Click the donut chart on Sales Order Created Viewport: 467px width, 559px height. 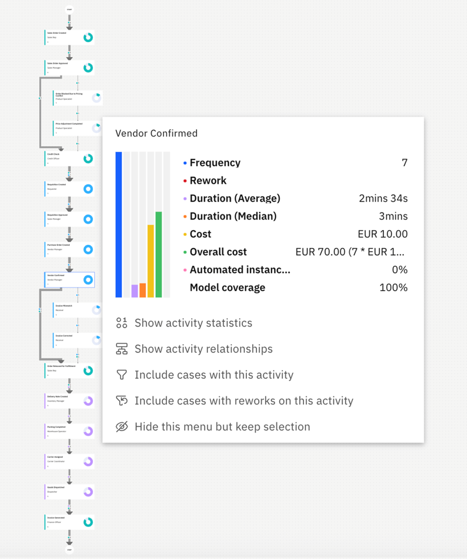point(88,37)
